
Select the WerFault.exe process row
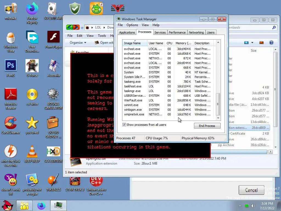(x=169, y=100)
